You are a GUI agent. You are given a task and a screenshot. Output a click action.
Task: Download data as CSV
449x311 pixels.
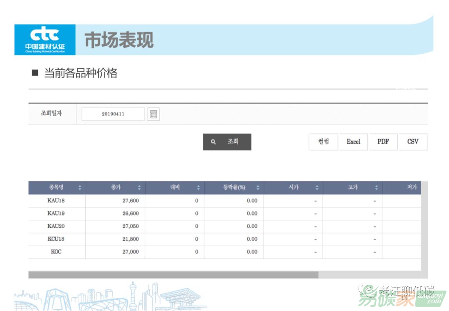(x=413, y=142)
